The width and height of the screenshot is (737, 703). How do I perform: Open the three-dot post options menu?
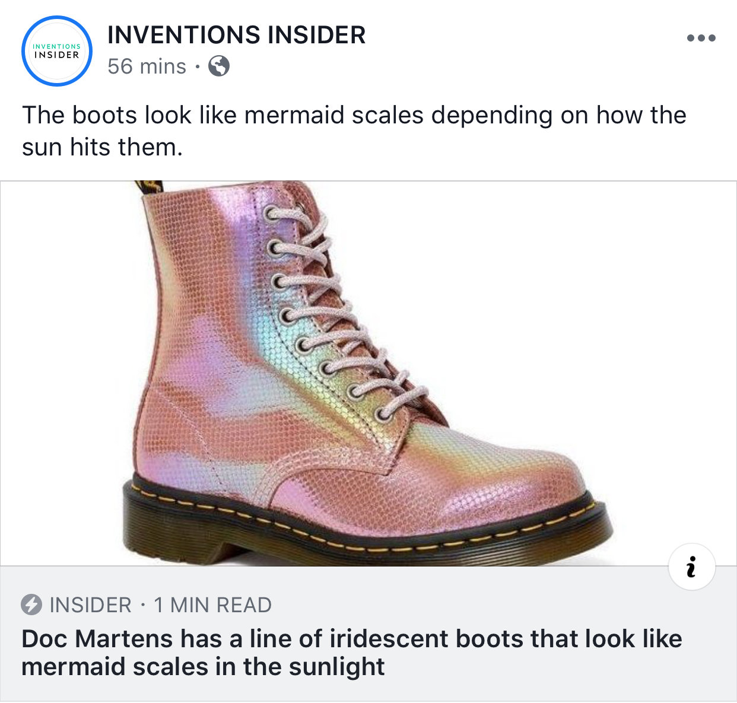tap(701, 39)
